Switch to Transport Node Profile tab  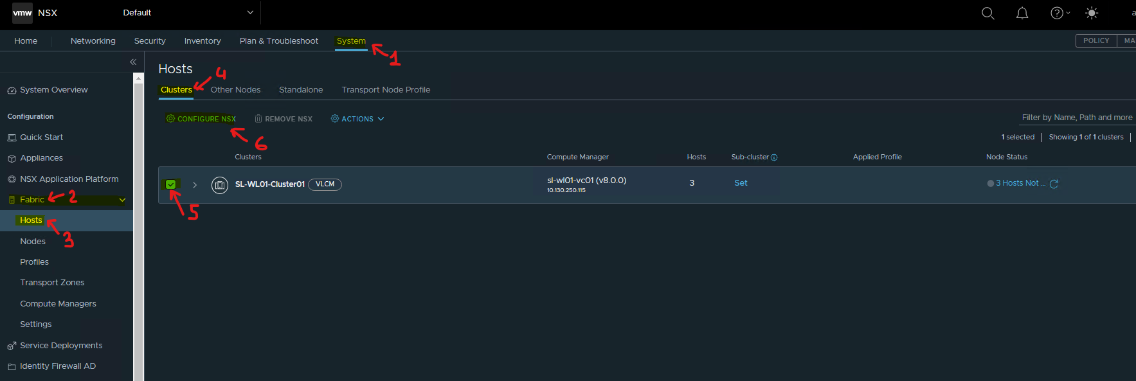386,90
